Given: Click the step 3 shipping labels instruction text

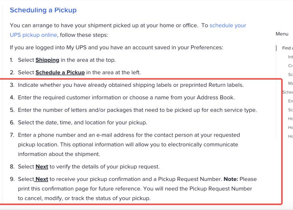Looking at the screenshot, I should click(x=131, y=85).
